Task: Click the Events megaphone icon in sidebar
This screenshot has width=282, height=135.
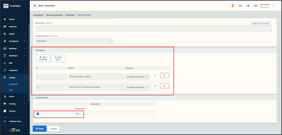Action: point(5,19)
